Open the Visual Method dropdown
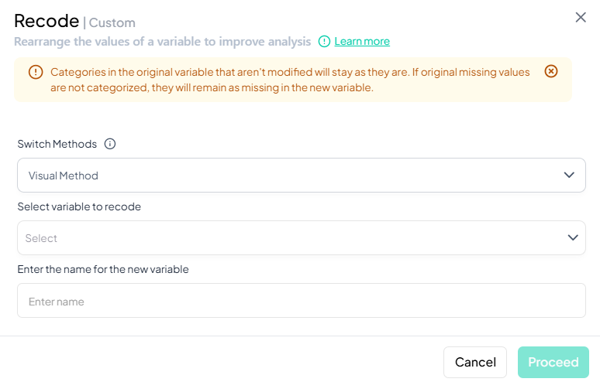The width and height of the screenshot is (600, 382). pos(301,176)
